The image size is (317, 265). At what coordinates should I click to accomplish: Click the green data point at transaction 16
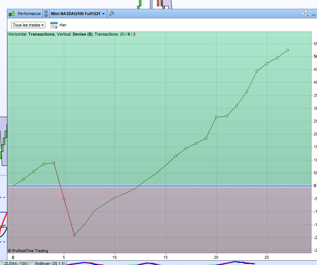175,156
